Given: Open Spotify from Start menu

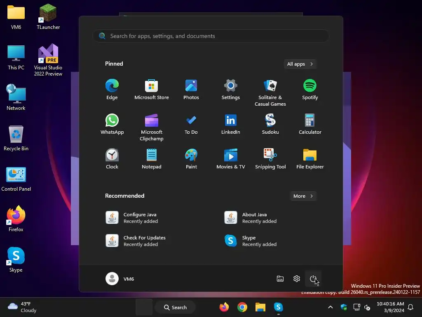Looking at the screenshot, I should pyautogui.click(x=310, y=90).
